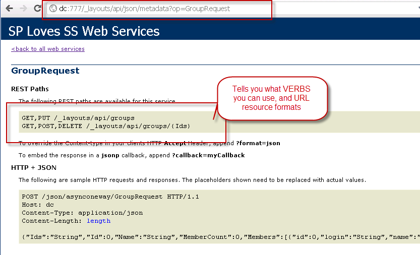Focus the address bar URL field
This screenshot has height=255, width=420.
151,9
